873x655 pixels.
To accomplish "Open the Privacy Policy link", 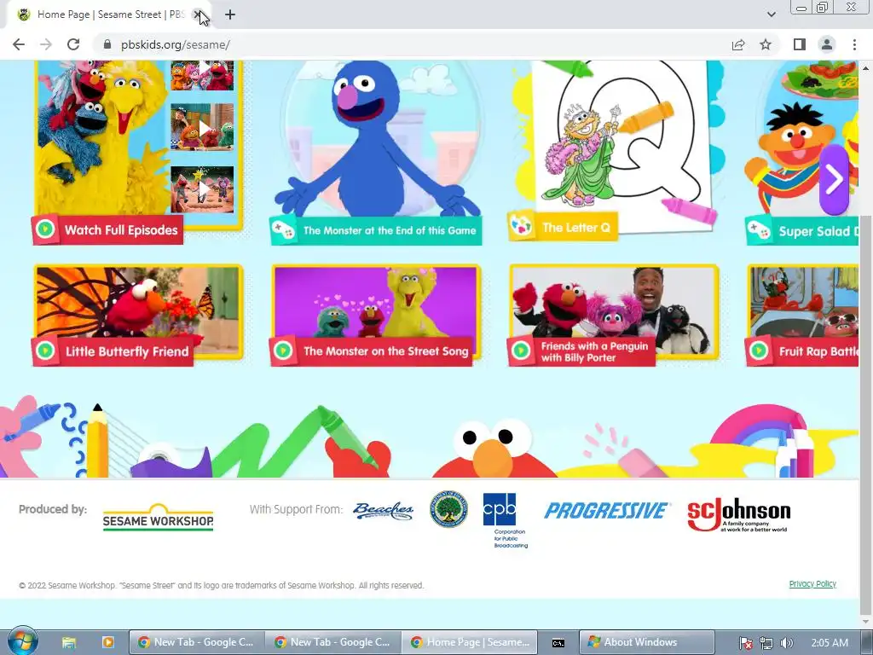I will (812, 583).
